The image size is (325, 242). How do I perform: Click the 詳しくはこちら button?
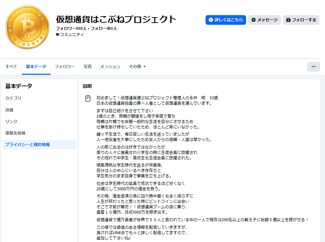226,20
